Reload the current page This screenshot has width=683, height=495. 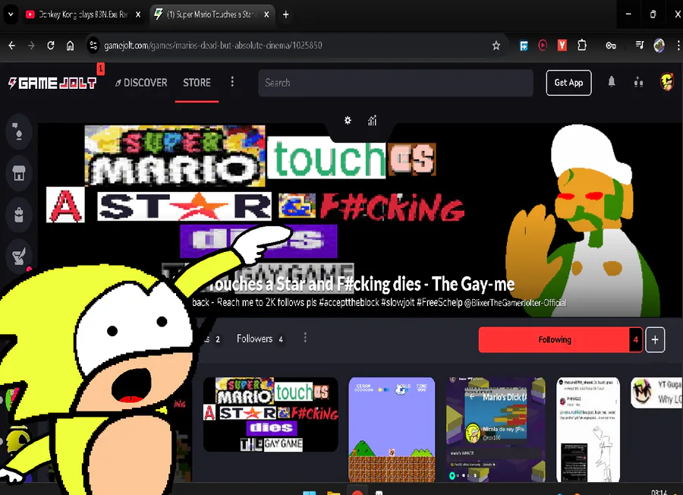click(51, 46)
